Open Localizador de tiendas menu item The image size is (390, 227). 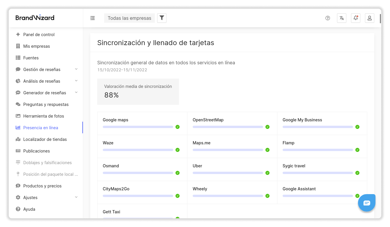click(45, 139)
